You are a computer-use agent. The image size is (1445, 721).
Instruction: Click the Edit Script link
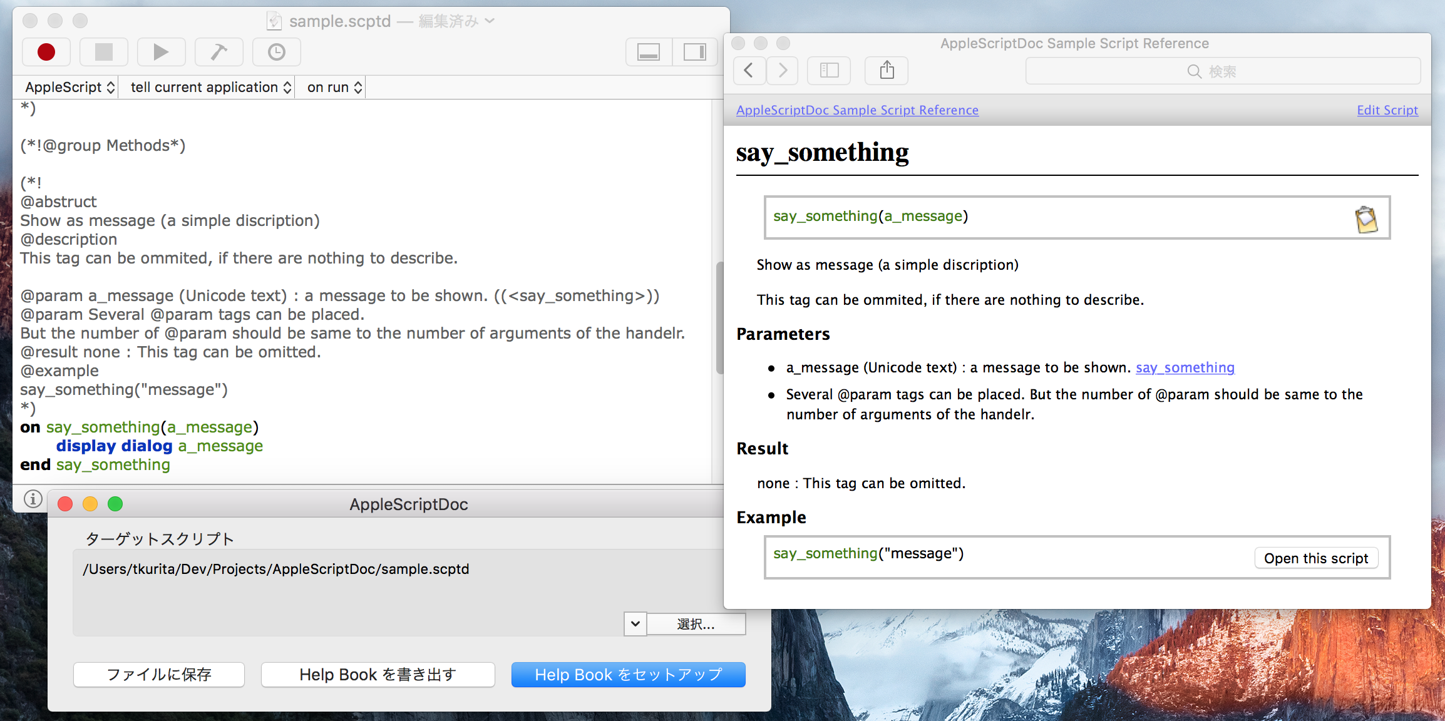[x=1387, y=110]
